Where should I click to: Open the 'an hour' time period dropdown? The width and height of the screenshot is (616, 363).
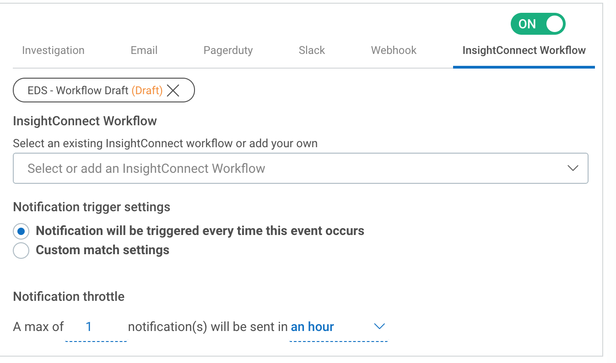[320, 327]
